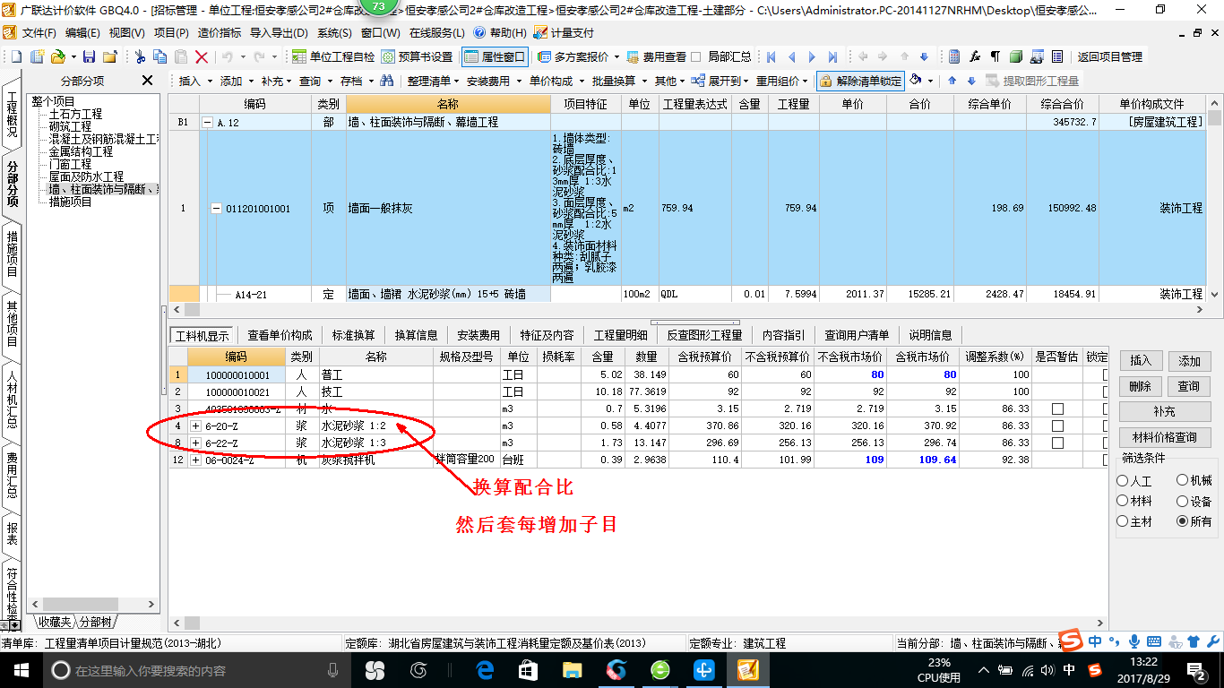Click the 展开到 expand-to icon
The height and width of the screenshot is (688, 1224).
pos(698,81)
